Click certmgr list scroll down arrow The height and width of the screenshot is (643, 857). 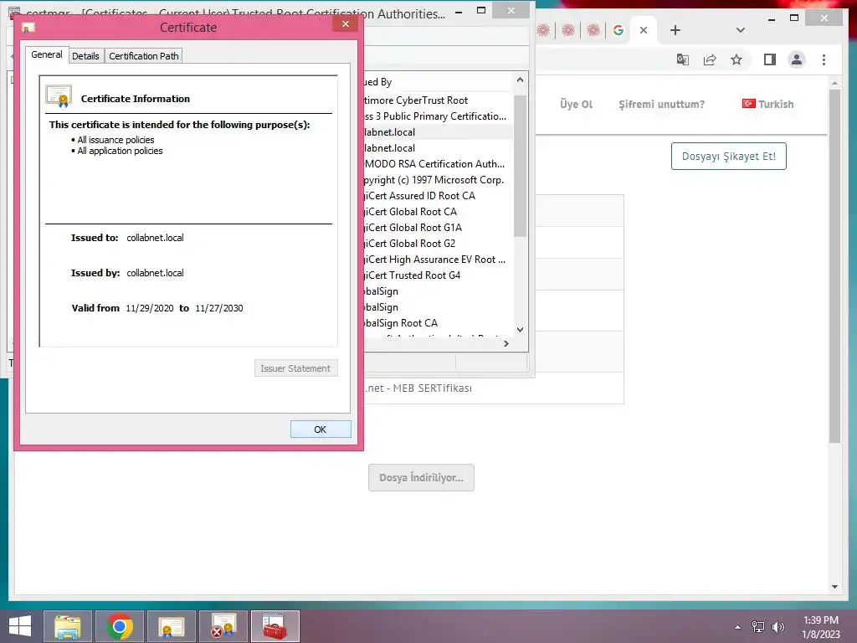[521, 329]
